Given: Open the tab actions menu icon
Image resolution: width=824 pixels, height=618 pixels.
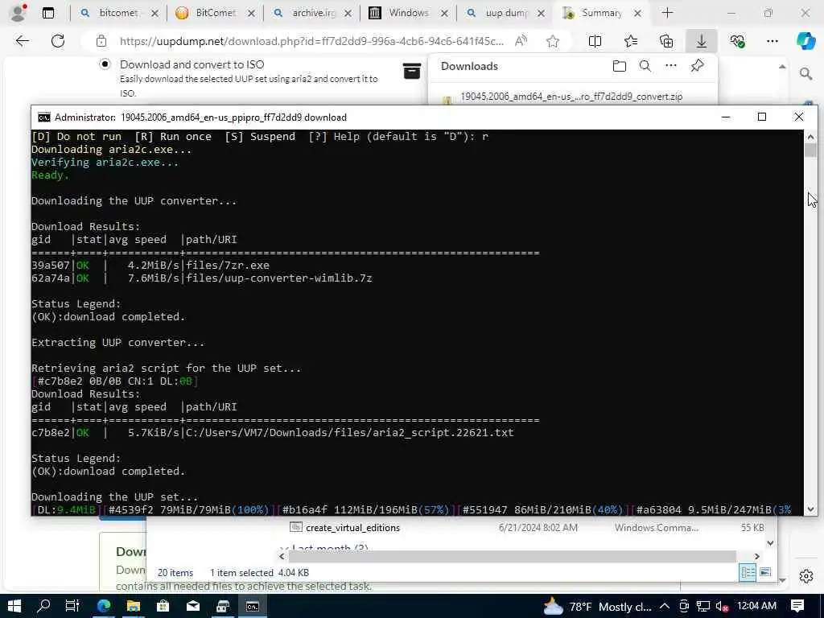Looking at the screenshot, I should 47,13.
